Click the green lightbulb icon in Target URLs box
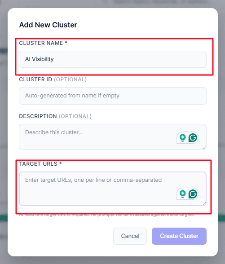Viewport: 225px width, 264px height. tap(182, 194)
